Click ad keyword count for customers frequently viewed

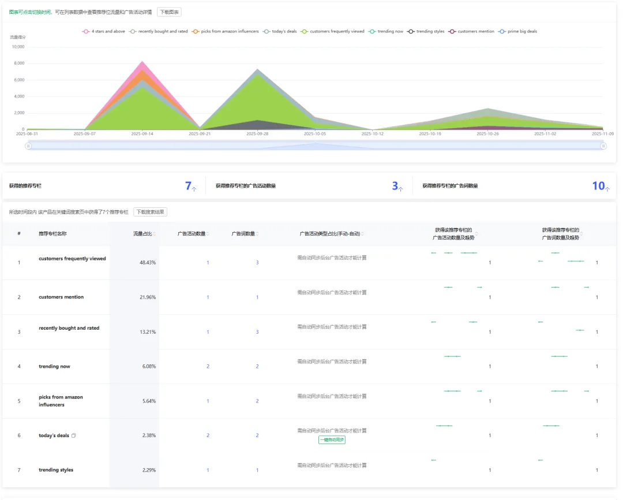click(x=257, y=263)
